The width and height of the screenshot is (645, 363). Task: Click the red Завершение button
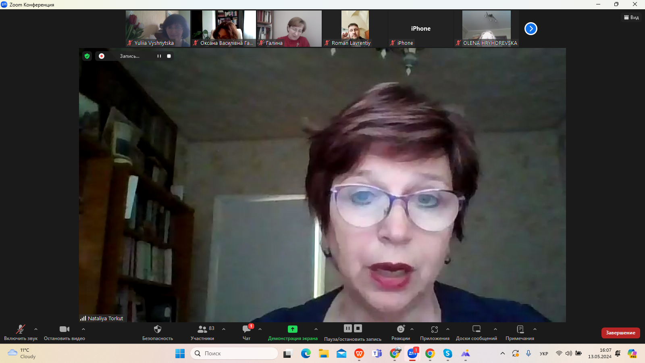[620, 333]
